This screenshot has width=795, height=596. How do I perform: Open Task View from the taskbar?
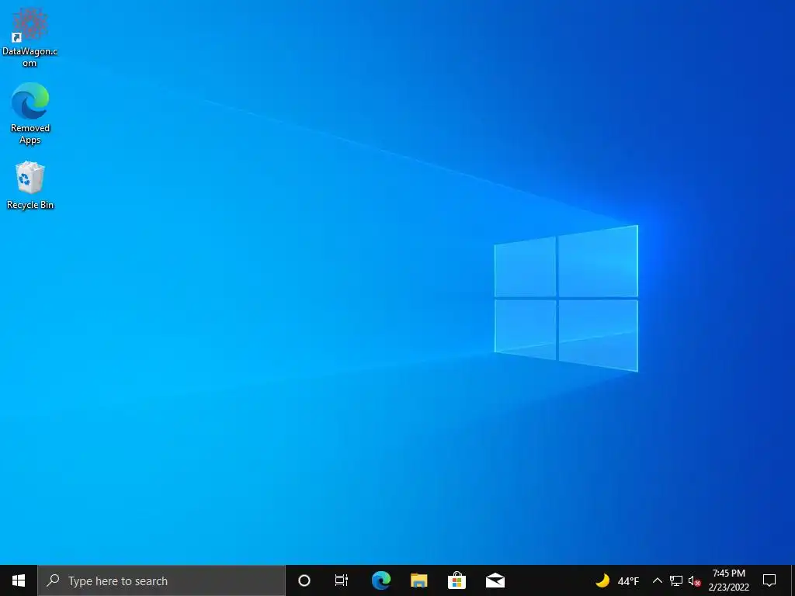point(342,580)
